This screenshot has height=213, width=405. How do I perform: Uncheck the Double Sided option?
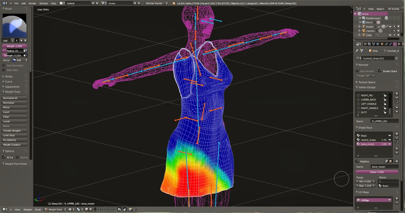(x=380, y=71)
